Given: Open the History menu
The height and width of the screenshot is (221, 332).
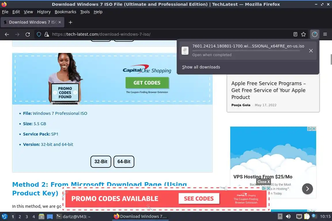Looking at the screenshot, I should (x=44, y=12).
